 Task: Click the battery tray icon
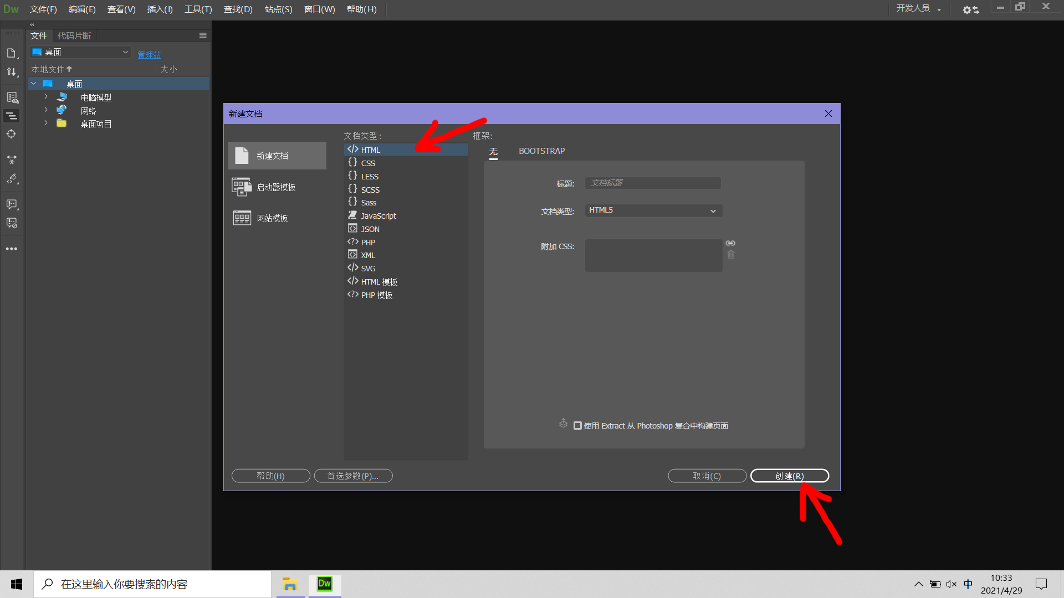coord(935,584)
